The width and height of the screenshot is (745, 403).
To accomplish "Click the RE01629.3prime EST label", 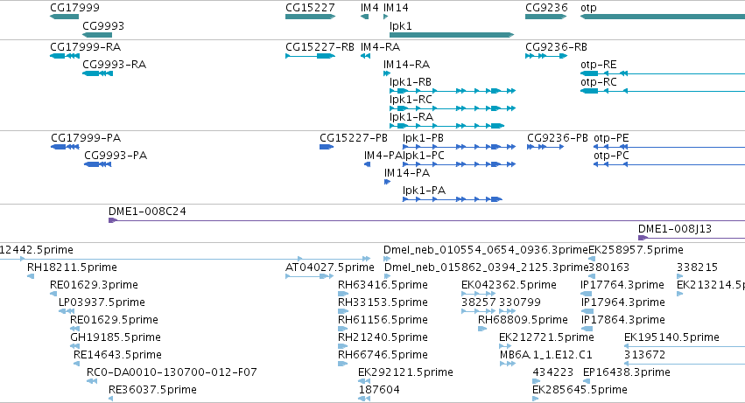I will coord(94,285).
